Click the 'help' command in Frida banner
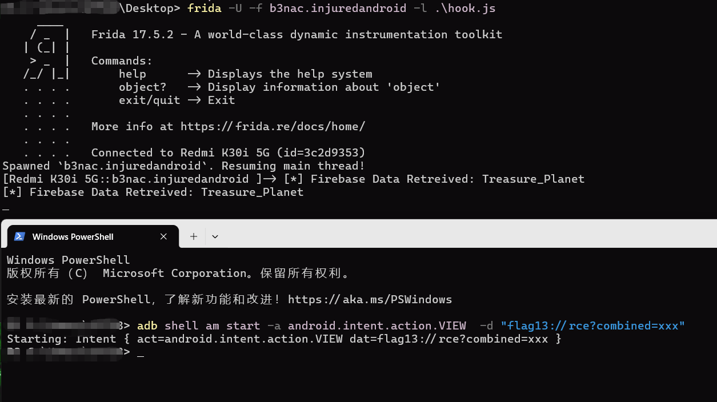This screenshot has width=717, height=402. (133, 74)
